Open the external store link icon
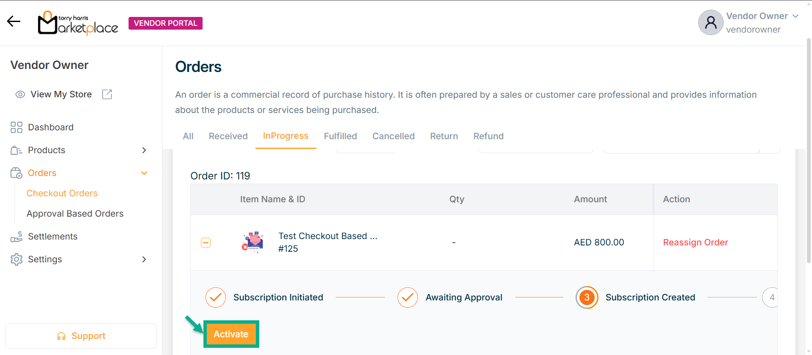The image size is (812, 355). click(x=107, y=94)
